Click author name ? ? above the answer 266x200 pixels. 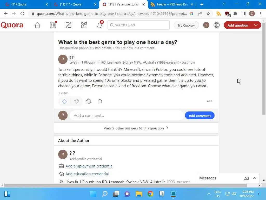click(72, 58)
